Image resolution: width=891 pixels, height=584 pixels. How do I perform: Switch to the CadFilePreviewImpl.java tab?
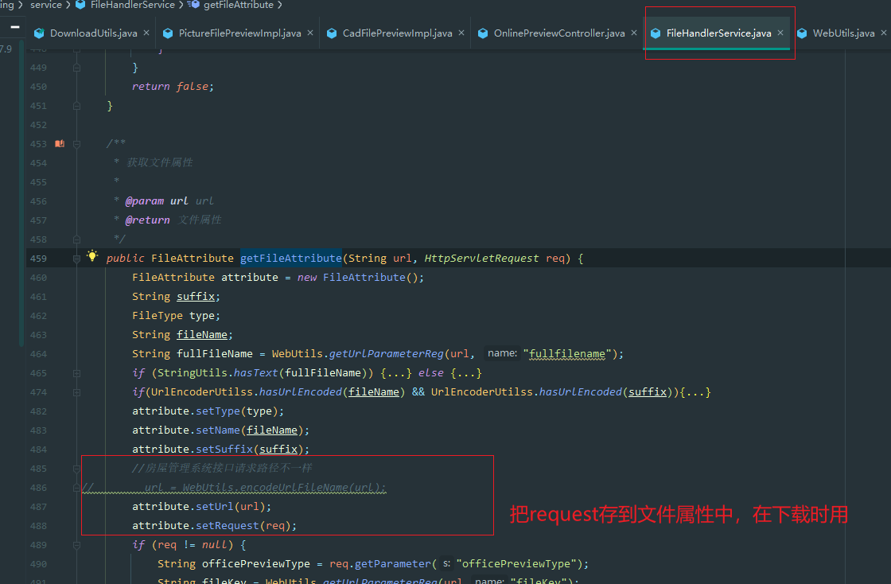coord(397,33)
